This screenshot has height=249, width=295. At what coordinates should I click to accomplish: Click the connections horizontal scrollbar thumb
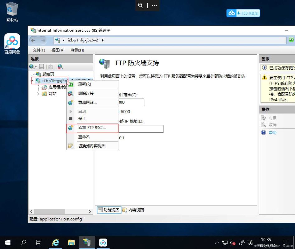[50, 211]
